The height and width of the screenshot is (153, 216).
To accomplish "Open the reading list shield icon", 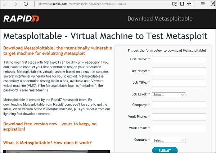I will 175,4.
